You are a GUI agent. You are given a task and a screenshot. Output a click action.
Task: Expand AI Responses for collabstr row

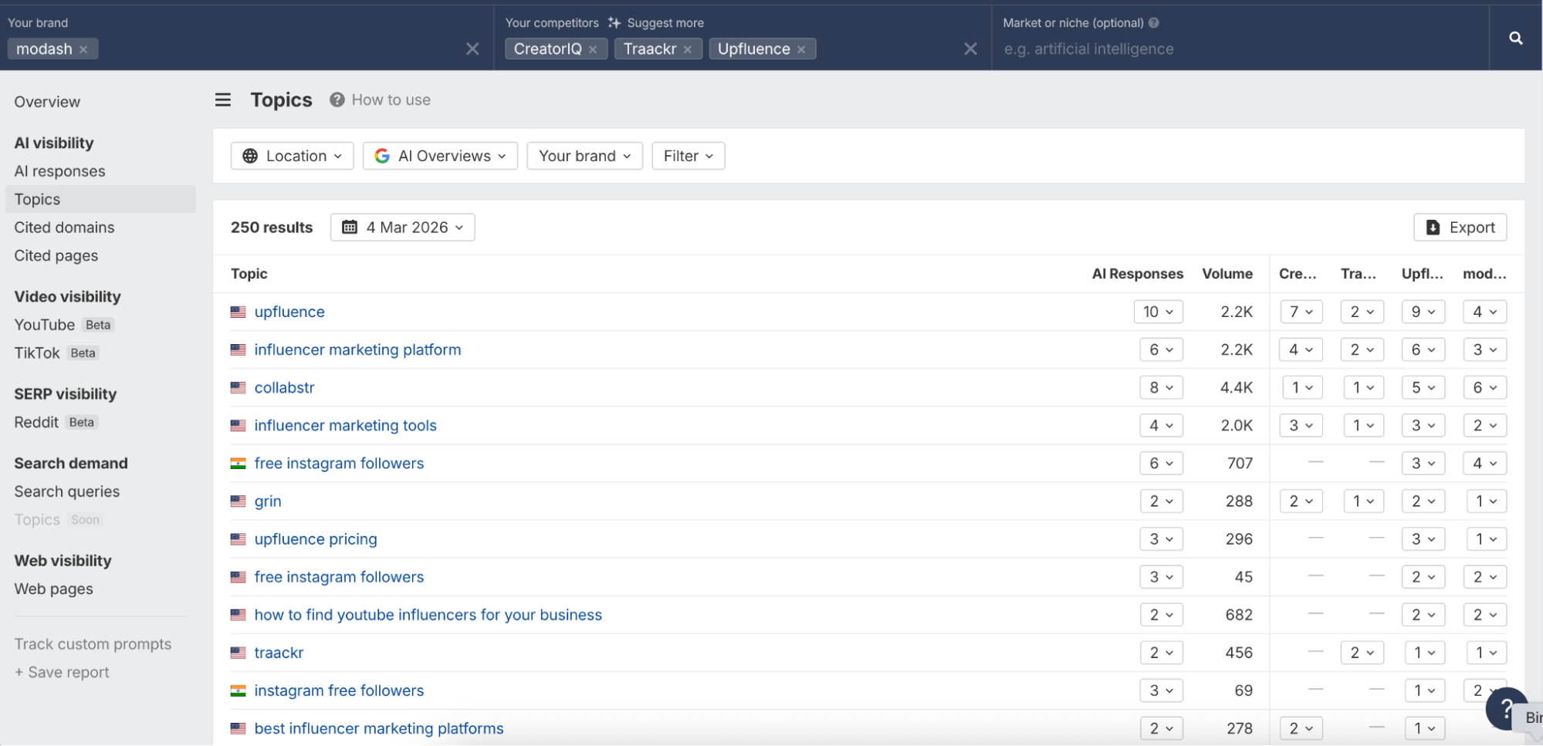1161,387
